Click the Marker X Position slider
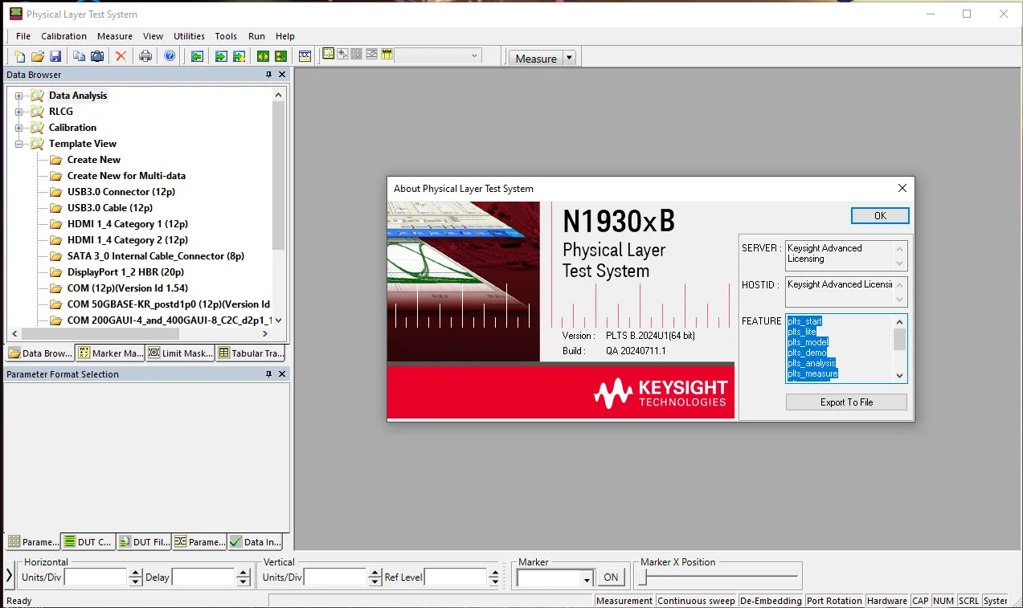1023x608 pixels. coord(718,576)
